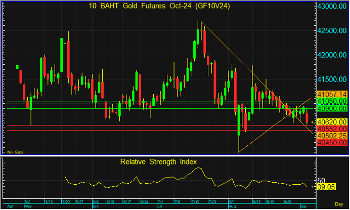
Task: Click the 7/15 date on time axis
Action: (x=194, y=202)
